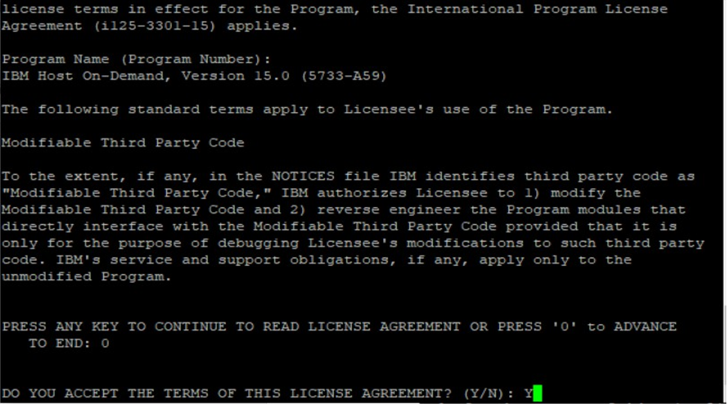Click 'International Program License' text

[537, 10]
